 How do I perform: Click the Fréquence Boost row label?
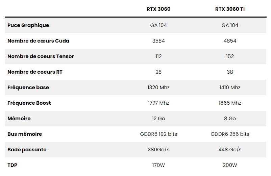29,103
